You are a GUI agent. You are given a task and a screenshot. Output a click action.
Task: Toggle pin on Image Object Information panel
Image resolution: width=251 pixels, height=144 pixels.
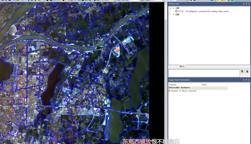(x=246, y=80)
